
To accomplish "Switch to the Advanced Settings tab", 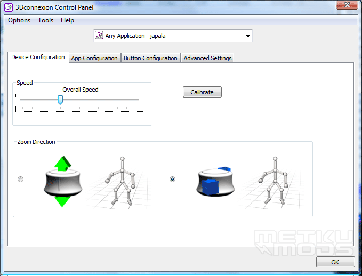I will pyautogui.click(x=207, y=58).
